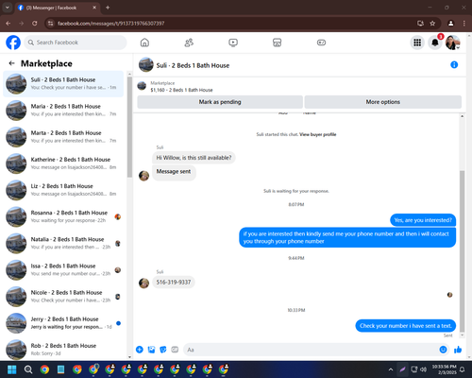The height and width of the screenshot is (378, 472).
Task: Open the Maria 2 Beds 1 Bath House chat
Action: 63,111
